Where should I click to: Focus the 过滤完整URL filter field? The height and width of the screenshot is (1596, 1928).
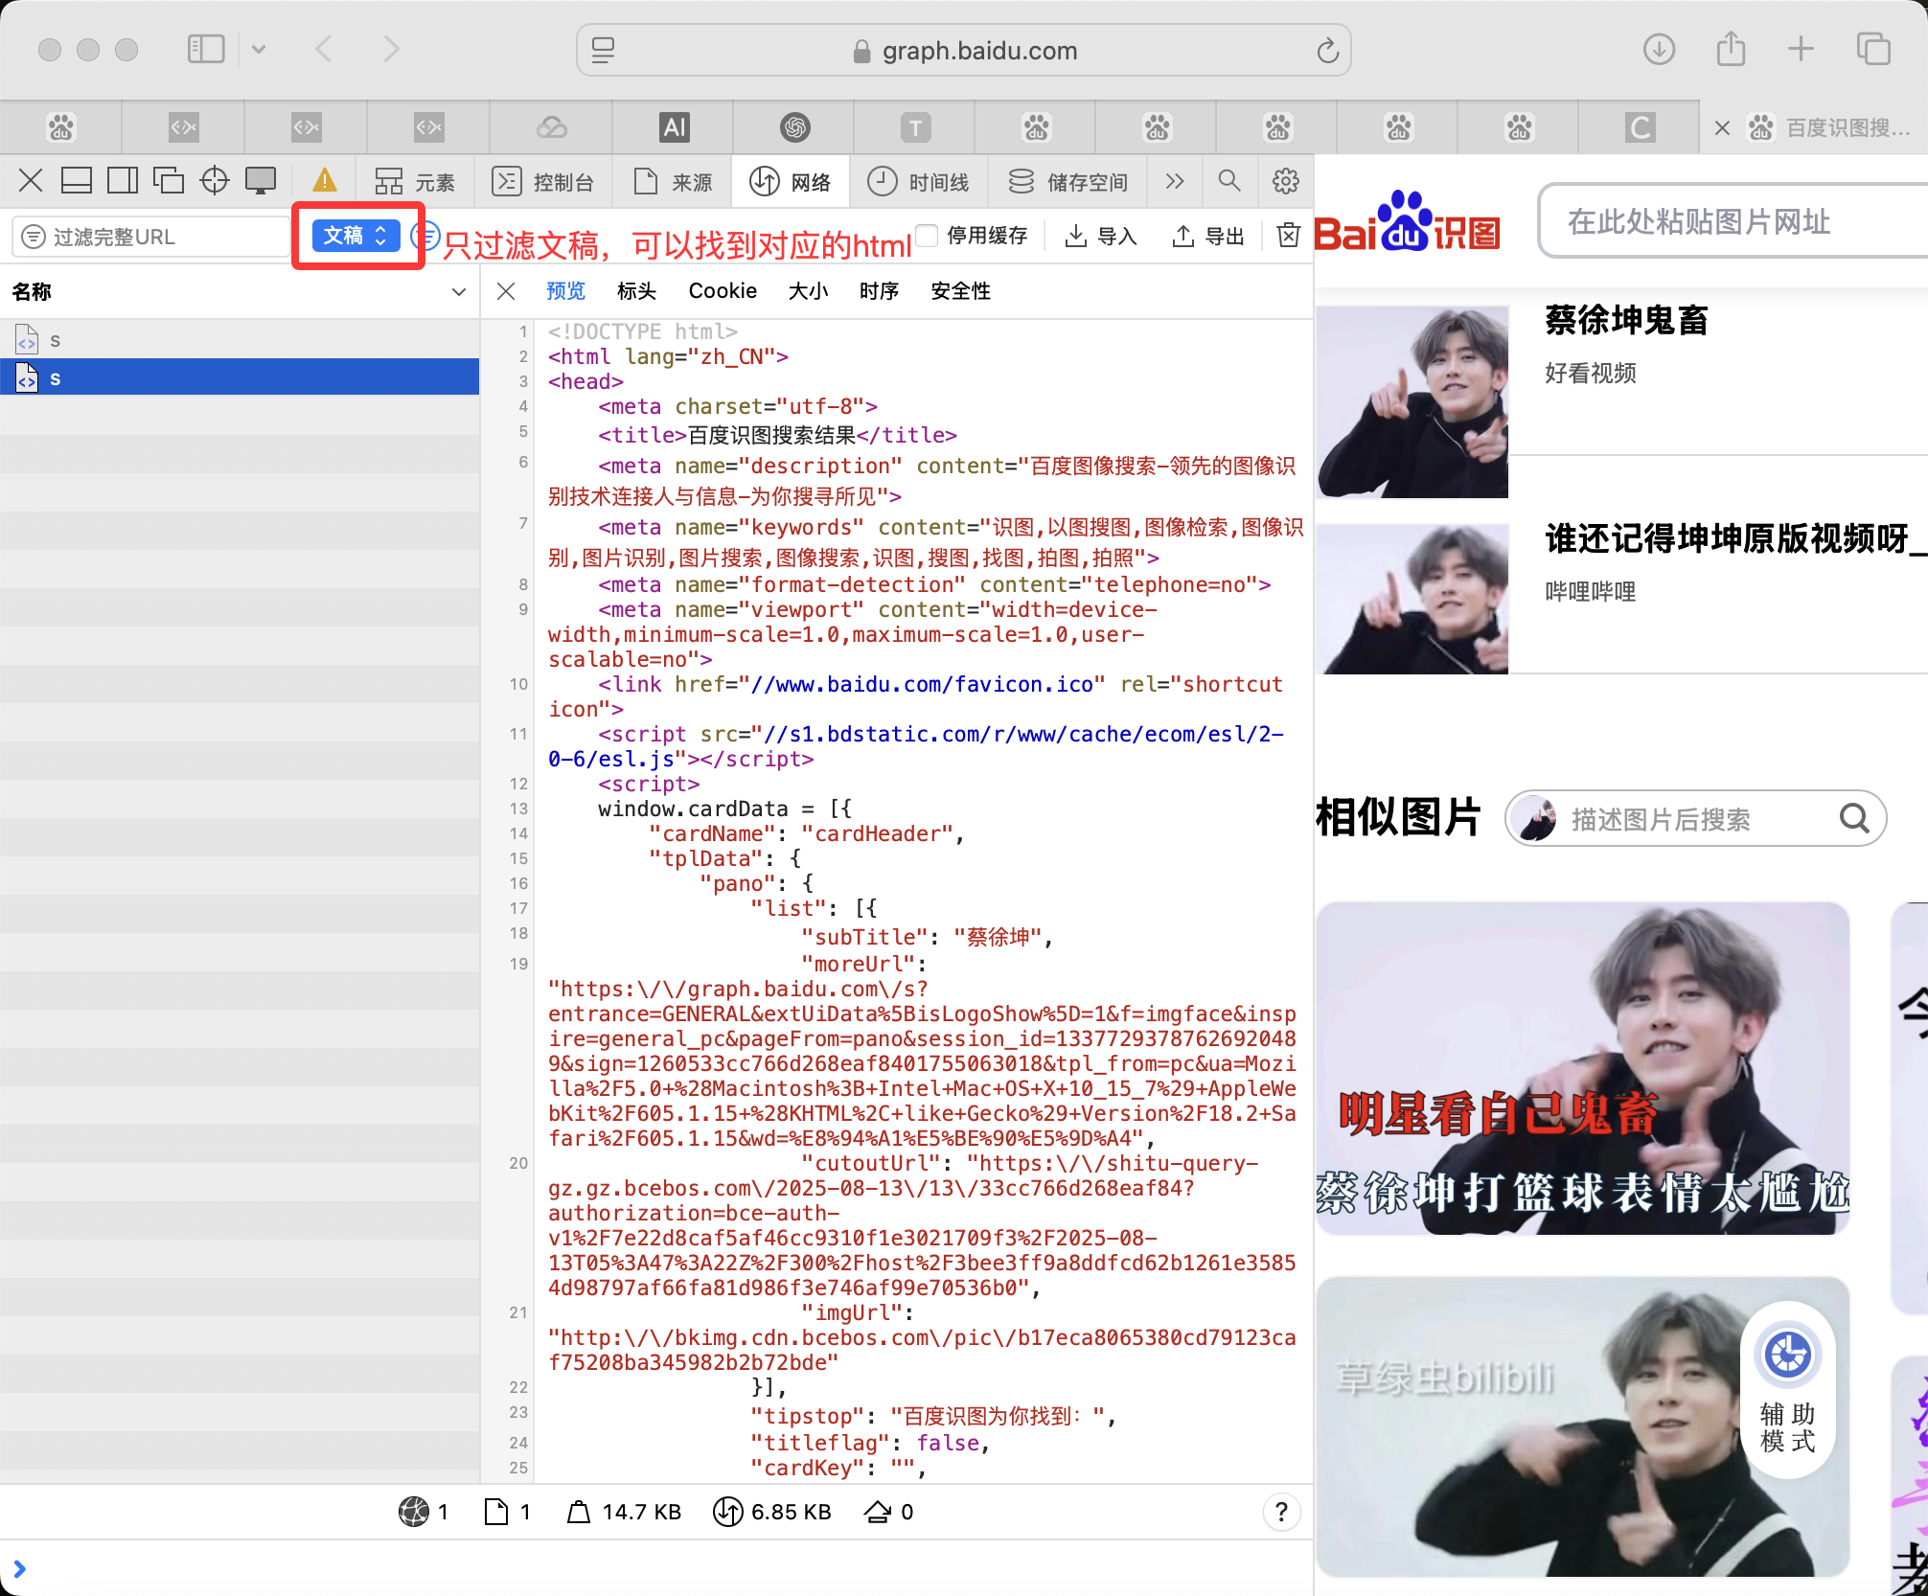click(x=151, y=237)
